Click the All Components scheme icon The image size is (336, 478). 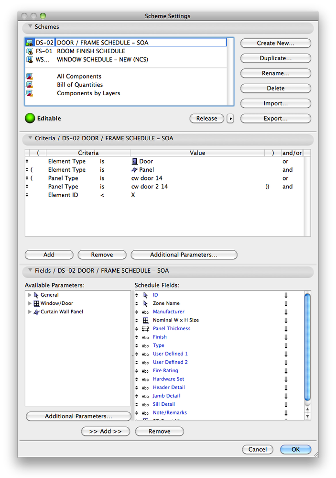click(30, 76)
